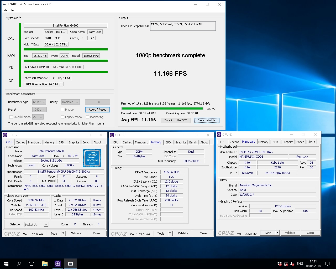
Task: Open the File menu in HWBOT
Action: pos(5,10)
